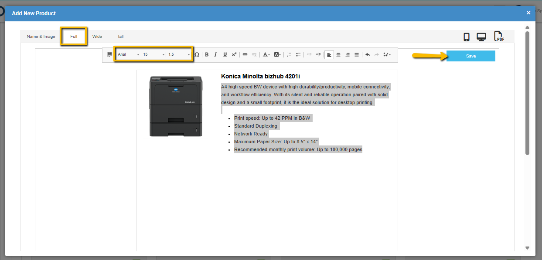Open the Arial font family dropdown

[128, 54]
